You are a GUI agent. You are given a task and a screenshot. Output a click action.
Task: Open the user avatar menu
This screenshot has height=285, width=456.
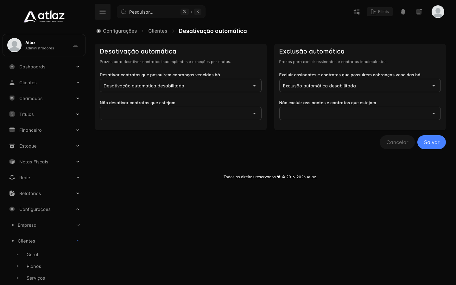438,12
